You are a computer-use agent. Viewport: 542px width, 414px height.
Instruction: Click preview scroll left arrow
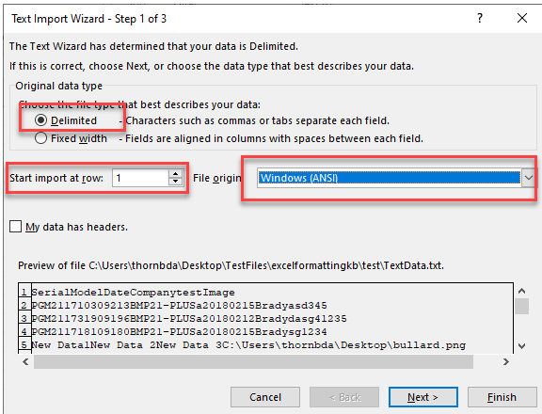(x=25, y=362)
